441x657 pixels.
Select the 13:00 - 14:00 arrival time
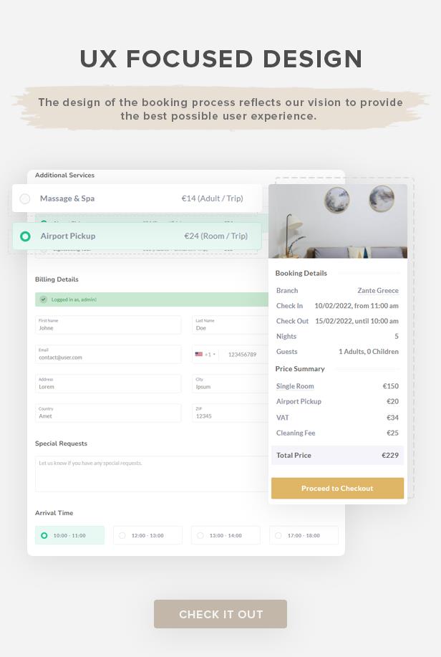click(226, 535)
